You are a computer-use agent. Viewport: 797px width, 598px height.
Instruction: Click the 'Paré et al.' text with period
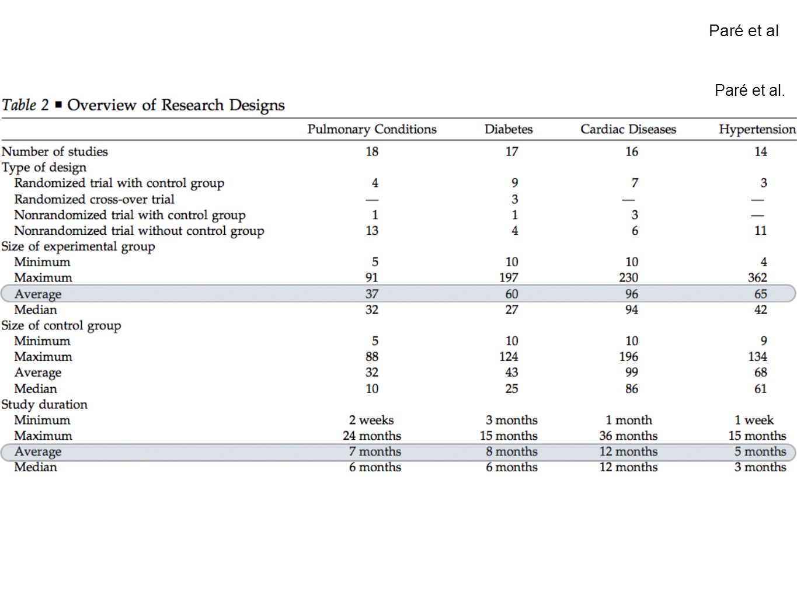point(750,91)
